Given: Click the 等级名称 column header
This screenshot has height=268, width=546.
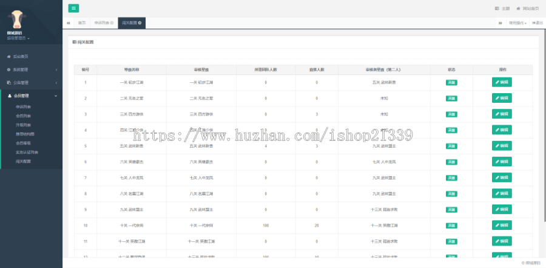Looking at the screenshot, I should 132,70.
